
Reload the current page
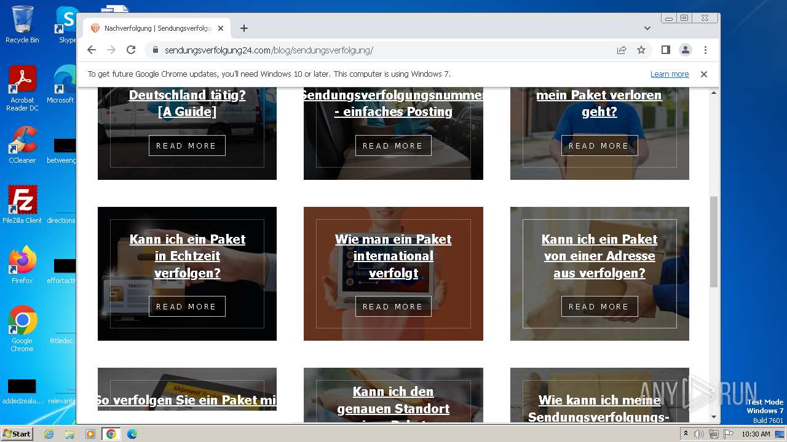(x=131, y=50)
